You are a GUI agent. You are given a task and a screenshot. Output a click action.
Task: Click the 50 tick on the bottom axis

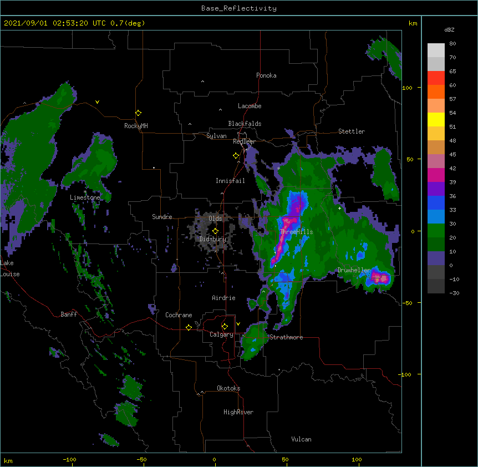285,459
